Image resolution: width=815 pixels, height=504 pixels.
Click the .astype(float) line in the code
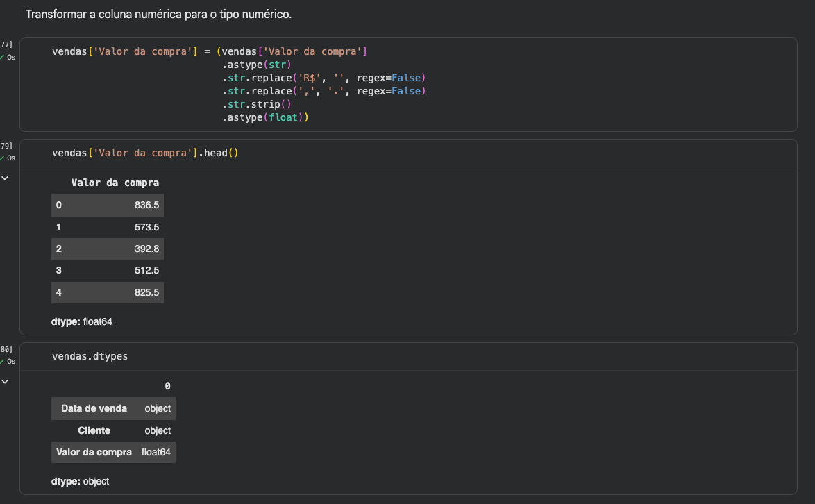point(264,117)
